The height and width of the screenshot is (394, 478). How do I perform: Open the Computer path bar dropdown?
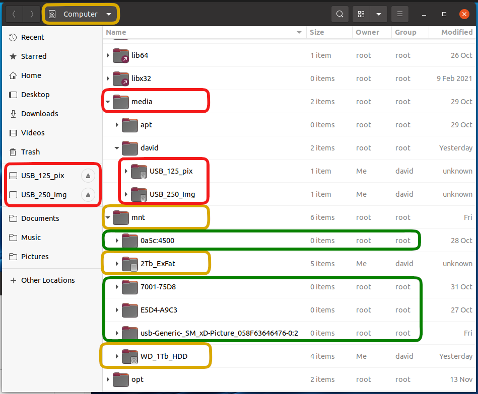[x=109, y=14]
